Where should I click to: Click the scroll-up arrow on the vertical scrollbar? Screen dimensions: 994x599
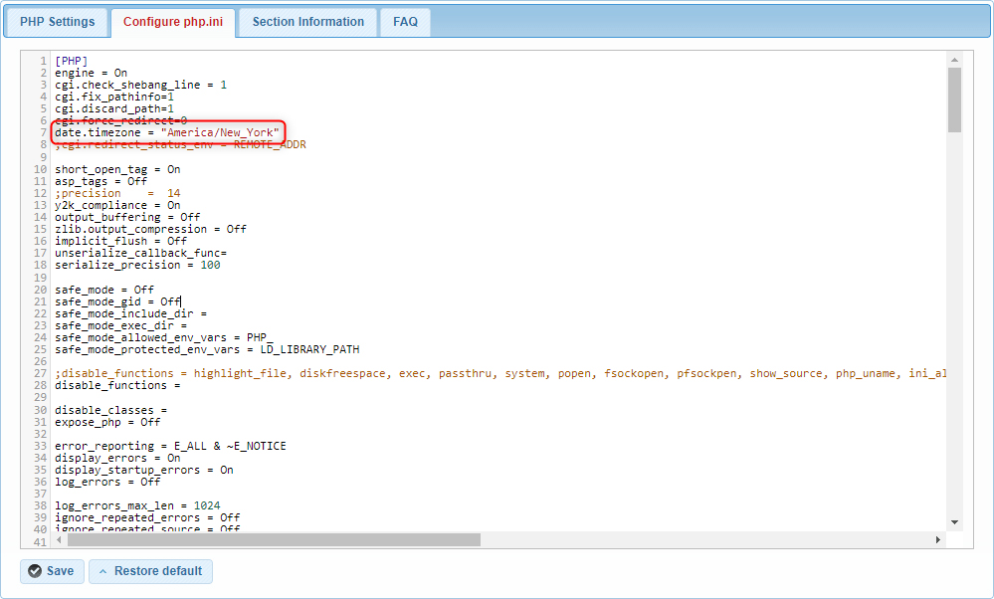tap(952, 60)
